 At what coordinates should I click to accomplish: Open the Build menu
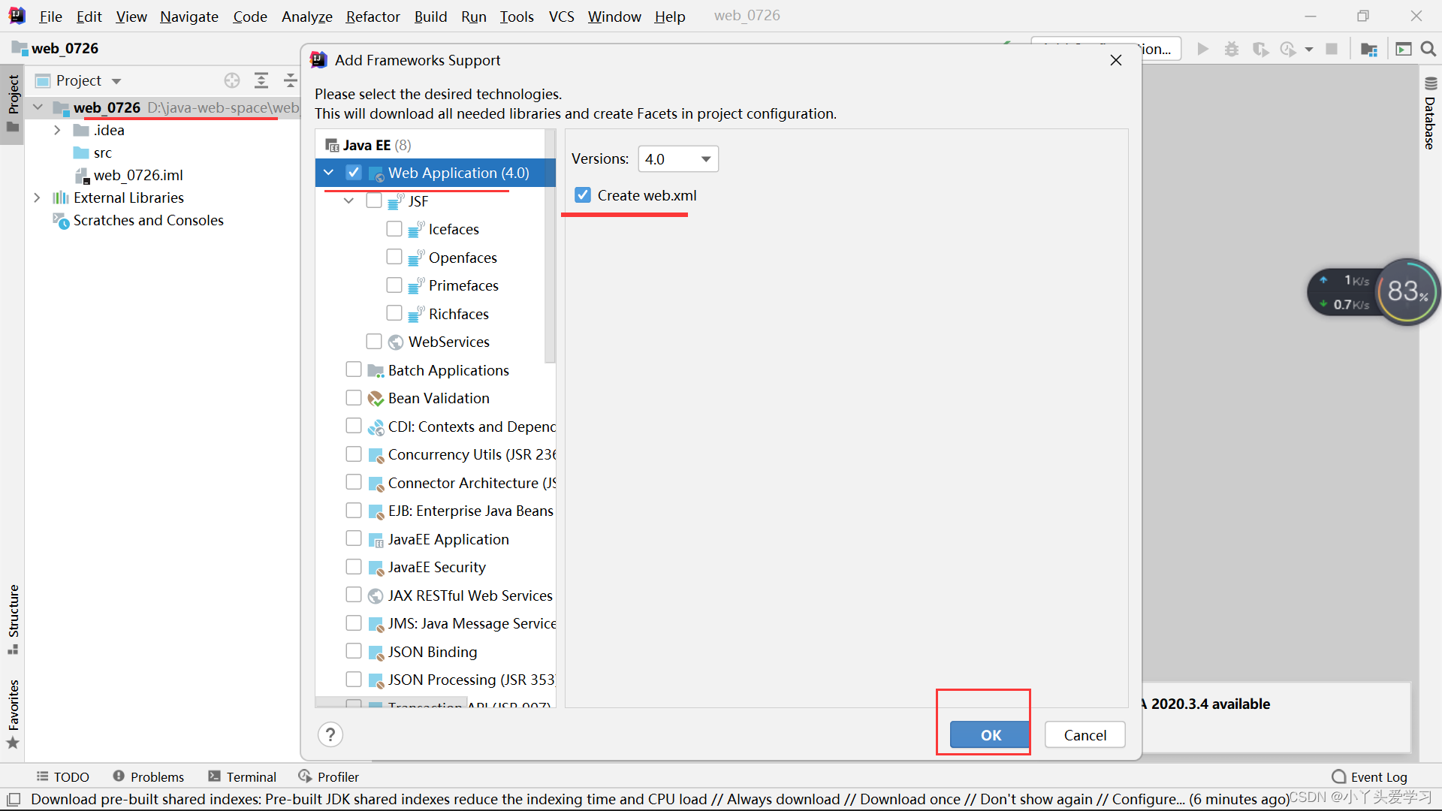click(x=430, y=17)
